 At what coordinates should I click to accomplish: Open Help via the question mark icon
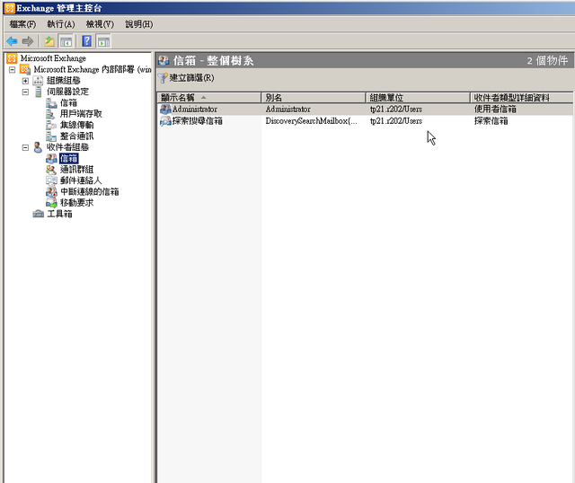87,41
